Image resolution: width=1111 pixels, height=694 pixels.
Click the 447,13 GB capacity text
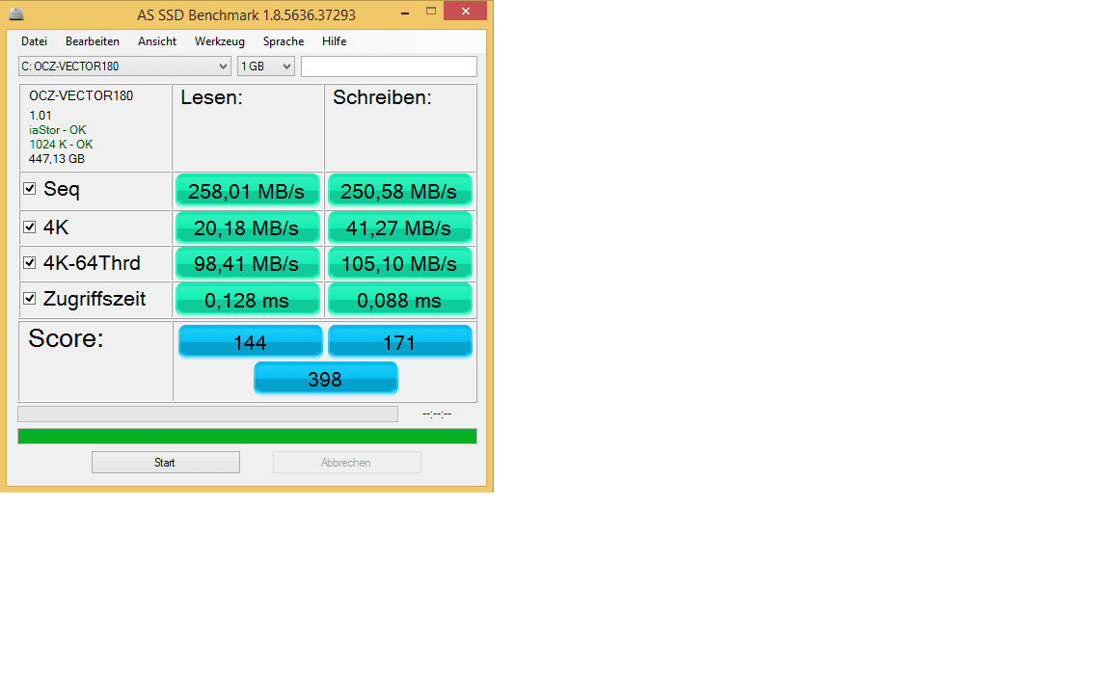57,159
